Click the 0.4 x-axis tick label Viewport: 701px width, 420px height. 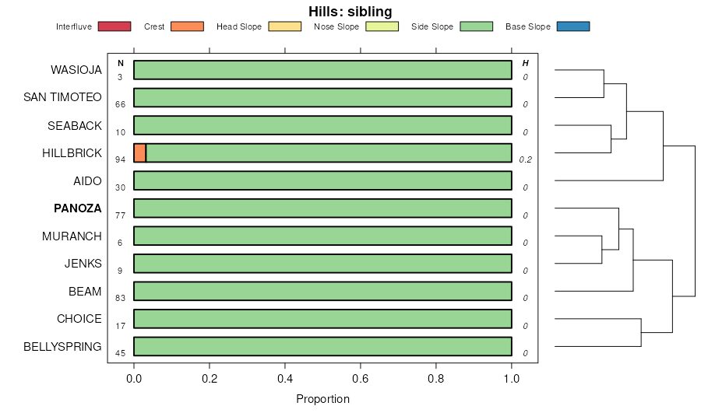[x=285, y=379]
